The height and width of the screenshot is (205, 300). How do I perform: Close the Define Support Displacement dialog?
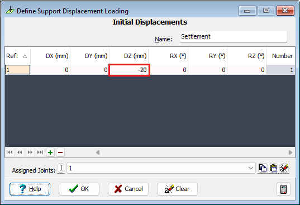[x=285, y=11]
